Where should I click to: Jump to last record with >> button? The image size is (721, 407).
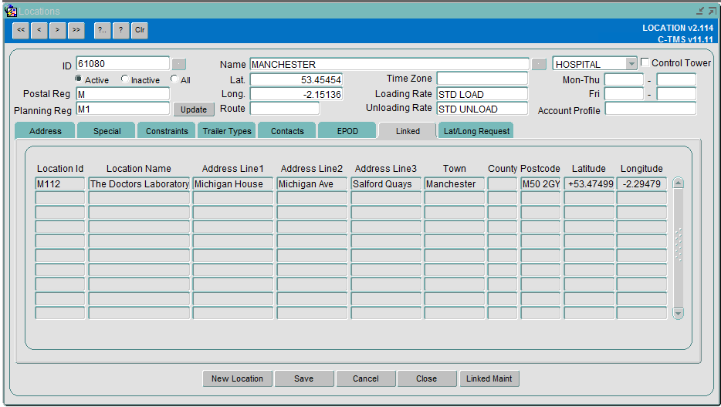pyautogui.click(x=76, y=30)
